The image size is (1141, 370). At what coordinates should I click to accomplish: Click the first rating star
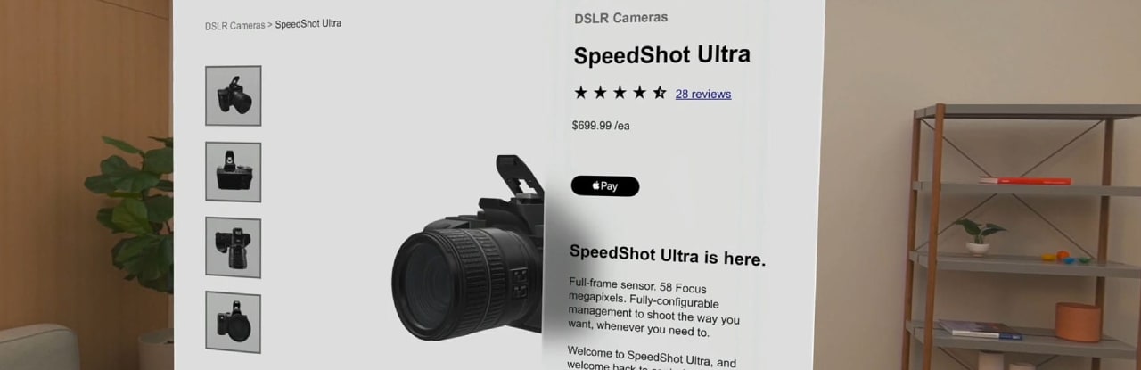point(580,92)
